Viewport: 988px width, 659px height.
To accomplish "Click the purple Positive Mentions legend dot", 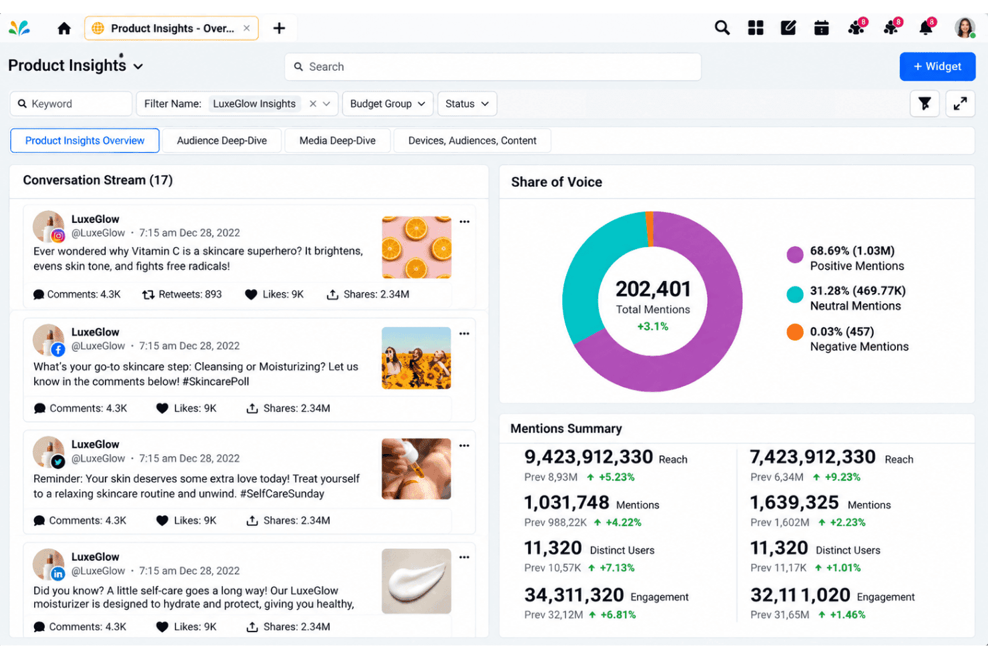I will tap(794, 254).
